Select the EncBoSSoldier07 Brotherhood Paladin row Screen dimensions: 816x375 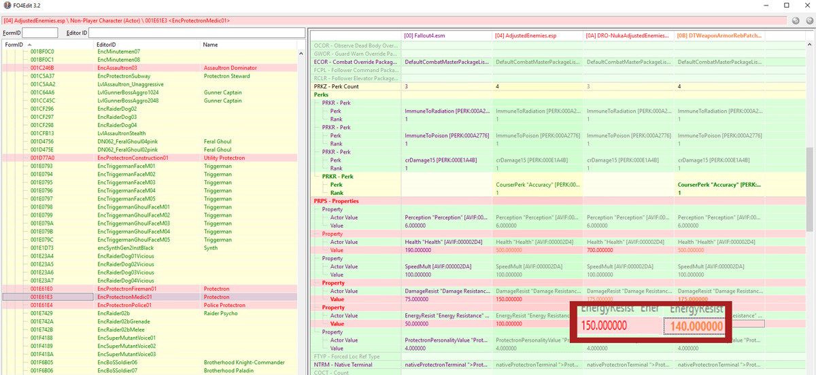[150, 370]
